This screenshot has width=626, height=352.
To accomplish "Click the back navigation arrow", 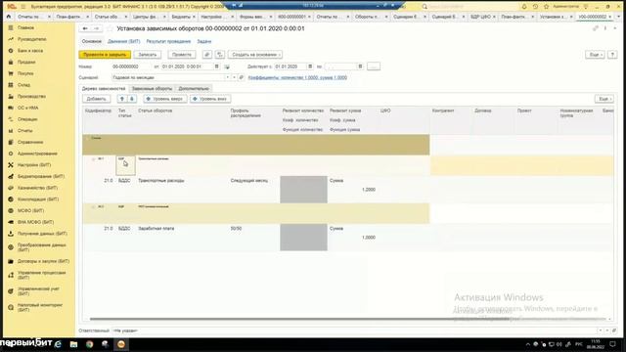I will (85, 28).
